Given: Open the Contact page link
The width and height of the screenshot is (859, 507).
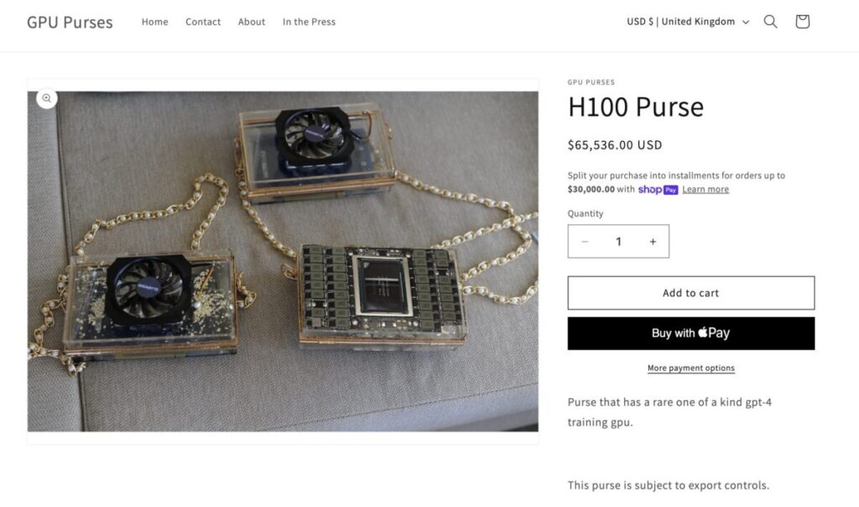Looking at the screenshot, I should tap(203, 22).
